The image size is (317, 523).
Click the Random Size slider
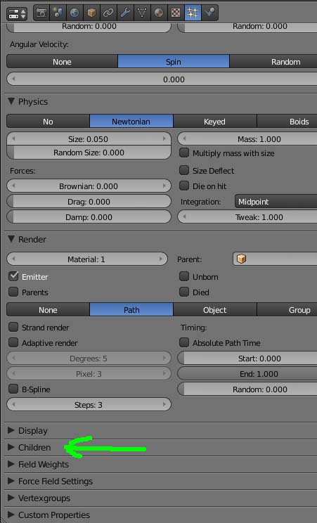[89, 153]
